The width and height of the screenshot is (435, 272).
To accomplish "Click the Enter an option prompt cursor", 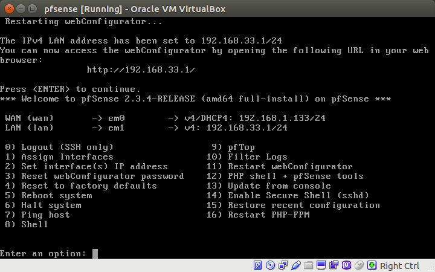I will pyautogui.click(x=95, y=254).
